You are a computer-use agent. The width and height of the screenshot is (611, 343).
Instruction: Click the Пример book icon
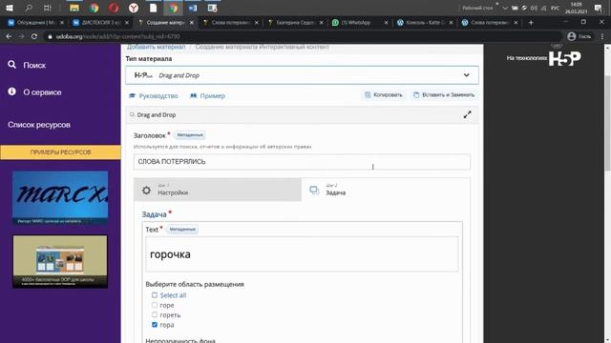coord(193,95)
